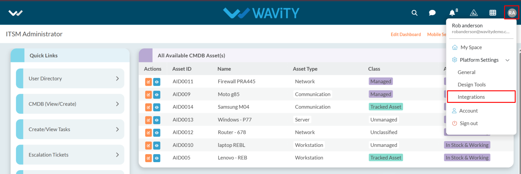
Task: Click the Mobile Se... link next to Edit Dashboard
Action: pyautogui.click(x=437, y=34)
